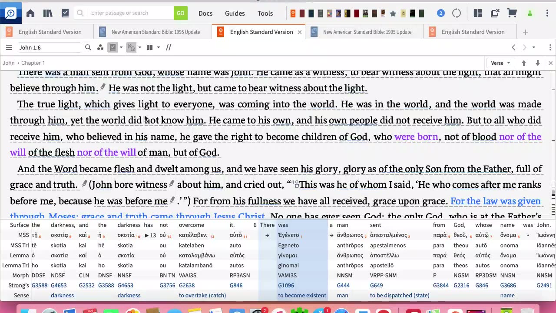Open the Layouts icon
The height and width of the screenshot is (313, 556).
click(478, 13)
